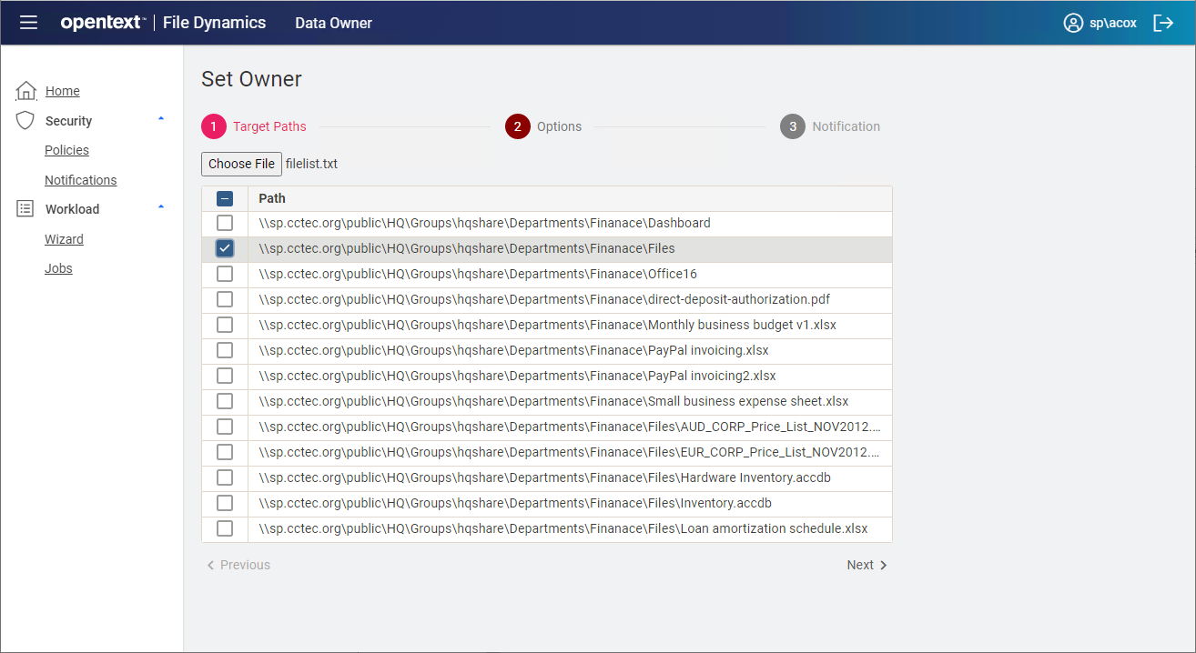This screenshot has width=1196, height=653.
Task: Open the Jobs link in sidebar
Action: pos(58,268)
